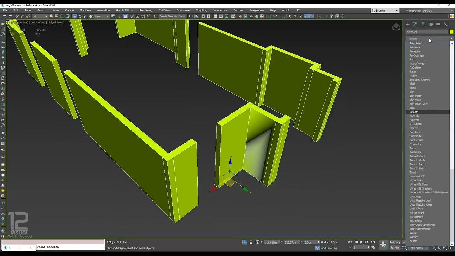Click the current frame number spinner
Viewport: 455px width, 256px height.
tap(368, 247)
